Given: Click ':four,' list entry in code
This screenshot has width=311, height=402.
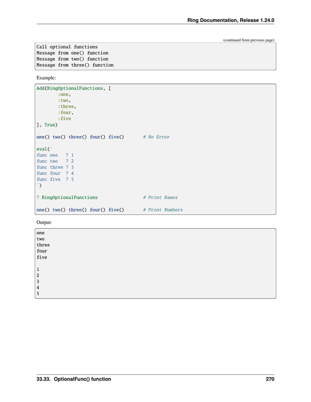Looking at the screenshot, I should [x=66, y=113].
